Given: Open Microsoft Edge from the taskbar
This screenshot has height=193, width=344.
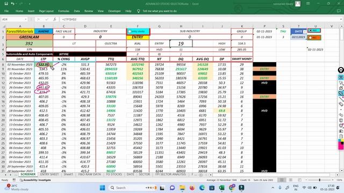Looking at the screenshot, I should pyautogui.click(x=202, y=188).
